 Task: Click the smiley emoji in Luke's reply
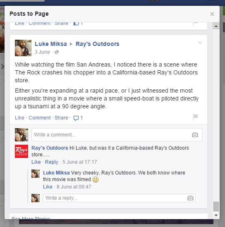pos(96,179)
